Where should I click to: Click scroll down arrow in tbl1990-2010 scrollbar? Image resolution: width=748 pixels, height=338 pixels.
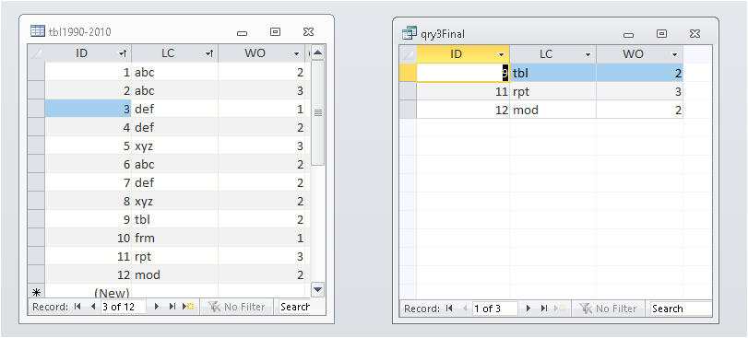[317, 289]
